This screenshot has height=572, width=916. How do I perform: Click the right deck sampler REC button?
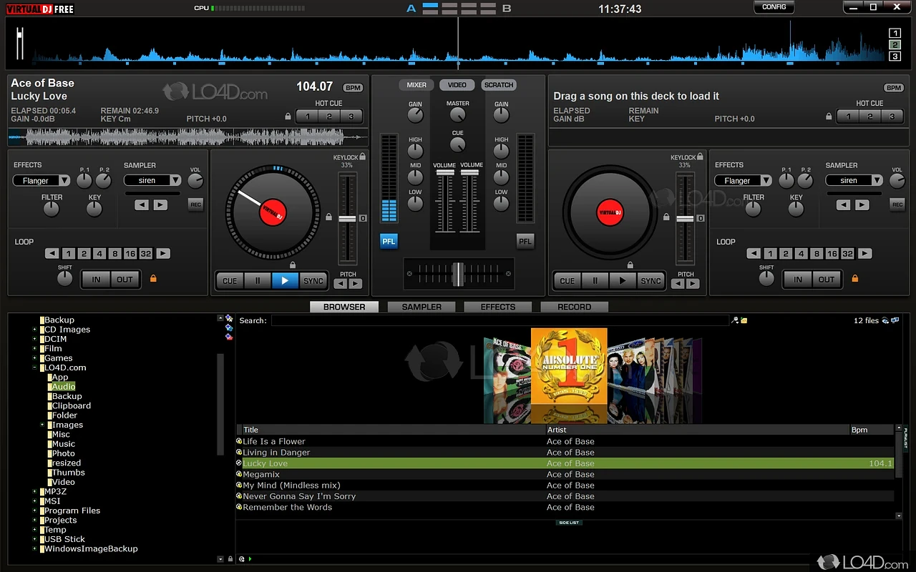pyautogui.click(x=897, y=204)
